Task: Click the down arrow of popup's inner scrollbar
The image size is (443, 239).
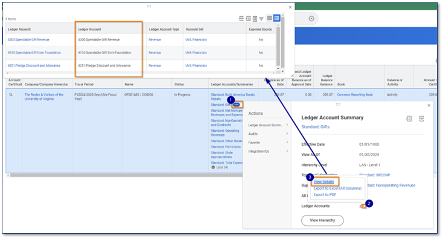Action: pyautogui.click(x=278, y=69)
